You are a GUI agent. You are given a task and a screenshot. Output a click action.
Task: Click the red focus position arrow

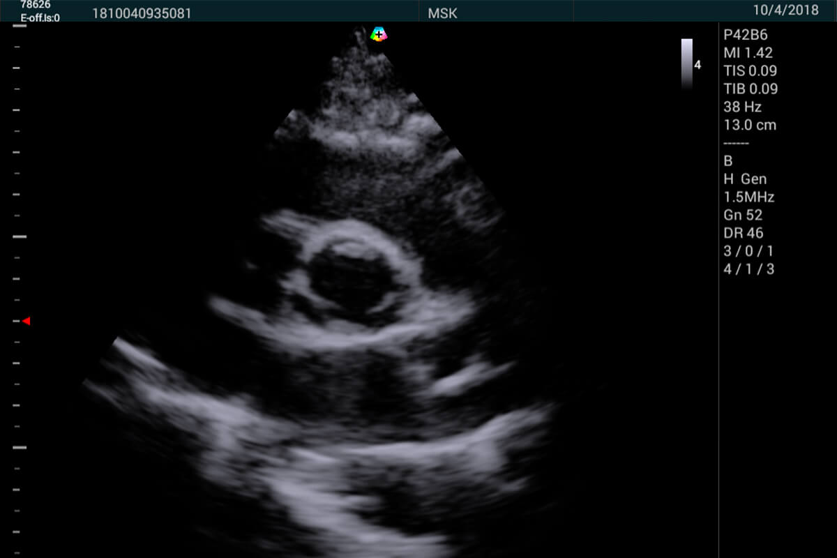(x=26, y=321)
